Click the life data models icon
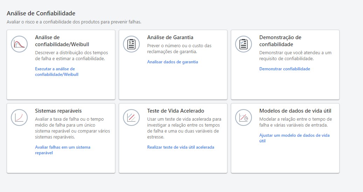Viewport: 363px width, 192px height. coord(244,118)
